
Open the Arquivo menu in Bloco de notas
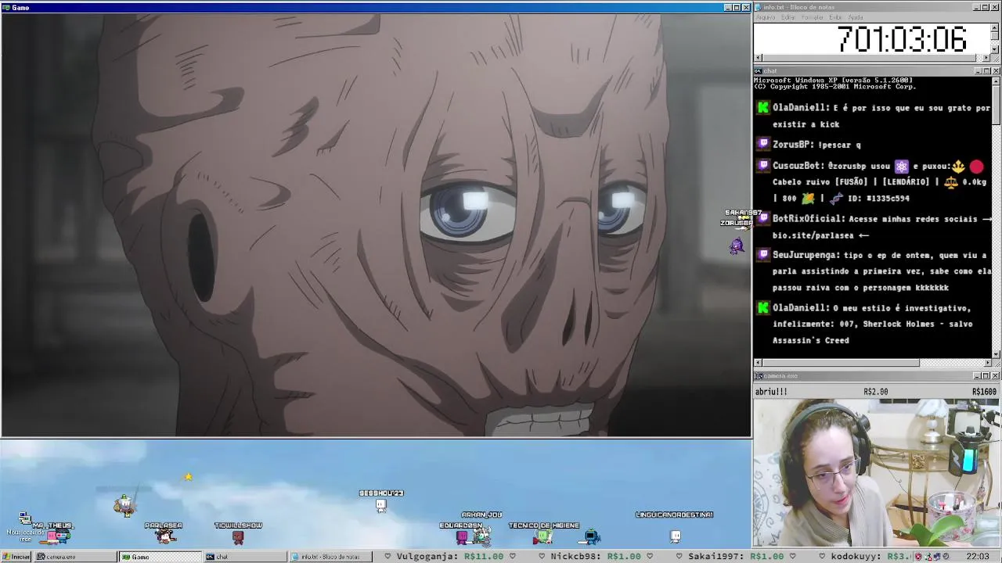pos(766,17)
